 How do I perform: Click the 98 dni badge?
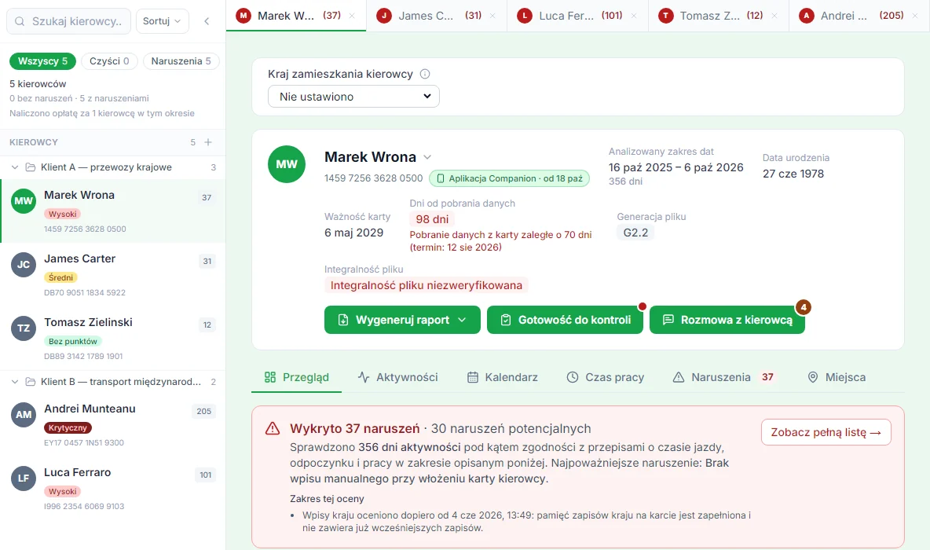click(x=432, y=219)
